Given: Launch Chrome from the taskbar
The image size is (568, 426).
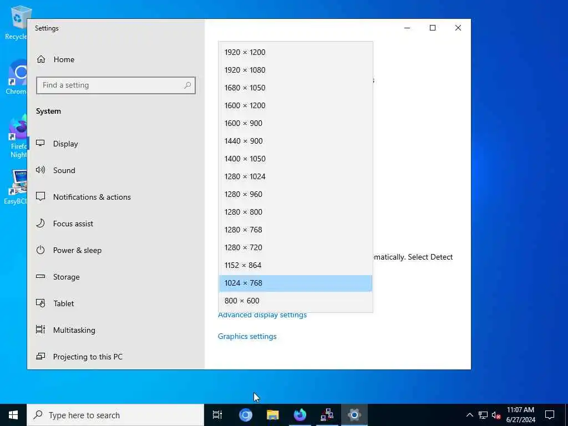Looking at the screenshot, I should click(x=246, y=415).
